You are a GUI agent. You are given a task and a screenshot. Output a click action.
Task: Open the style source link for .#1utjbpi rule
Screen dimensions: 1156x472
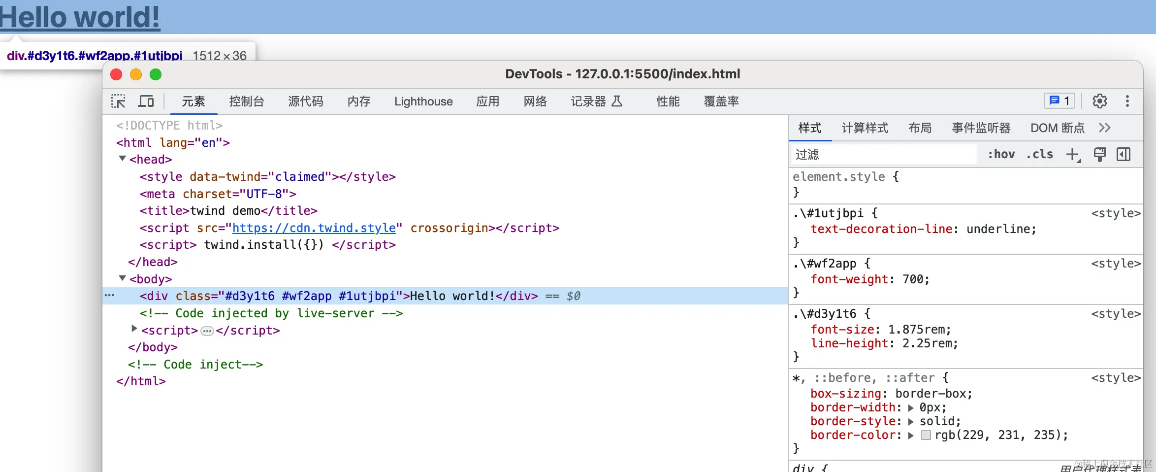coord(1116,213)
